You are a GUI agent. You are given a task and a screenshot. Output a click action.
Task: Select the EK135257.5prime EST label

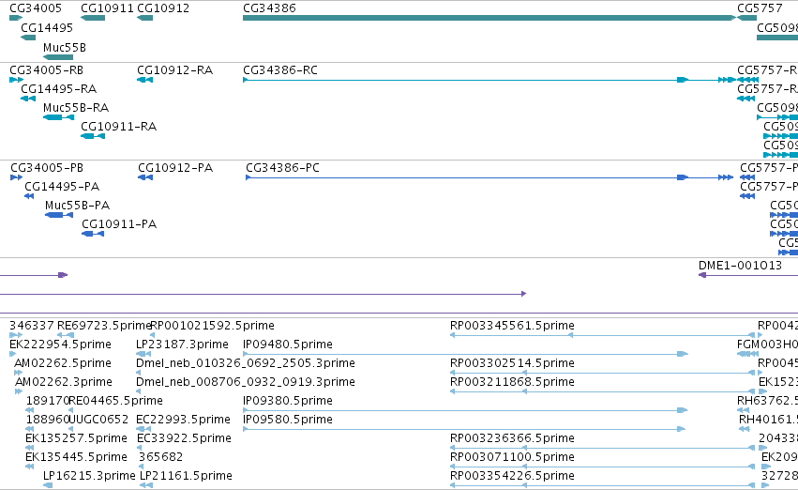(76, 438)
